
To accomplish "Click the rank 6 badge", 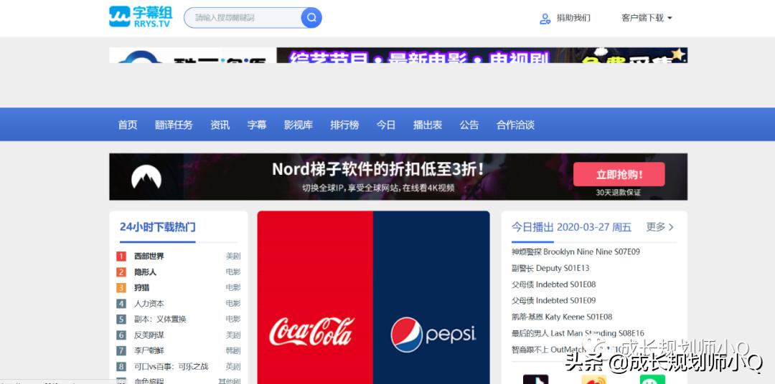I will pos(121,335).
